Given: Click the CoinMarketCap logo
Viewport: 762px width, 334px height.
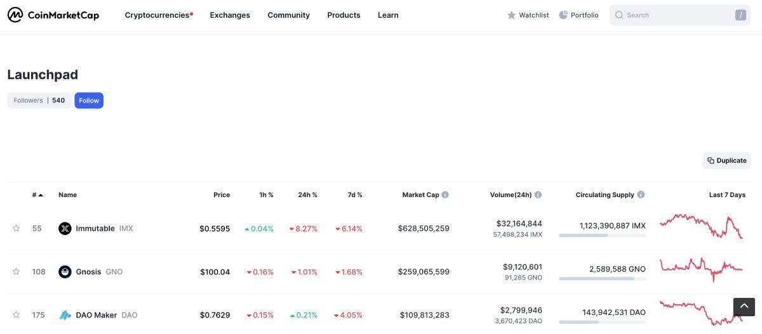Looking at the screenshot, I should [53, 15].
